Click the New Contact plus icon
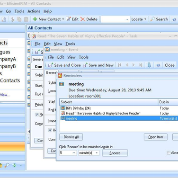Viewport: 178px width, 178px height. coord(35,19)
